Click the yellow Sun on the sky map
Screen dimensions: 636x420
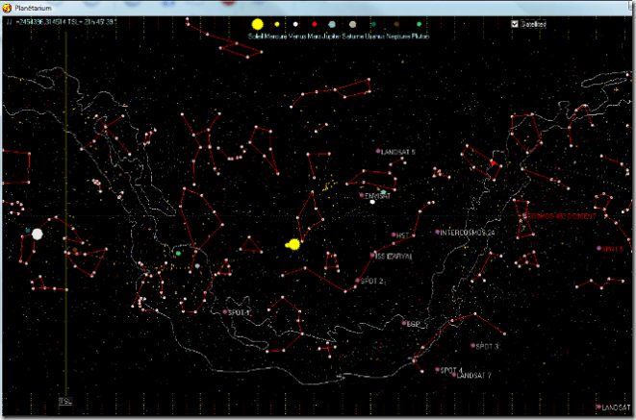[x=293, y=244]
